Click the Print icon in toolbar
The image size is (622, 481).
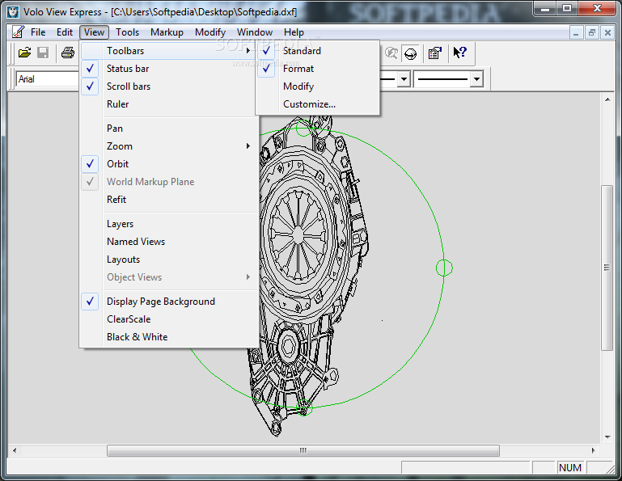[68, 53]
